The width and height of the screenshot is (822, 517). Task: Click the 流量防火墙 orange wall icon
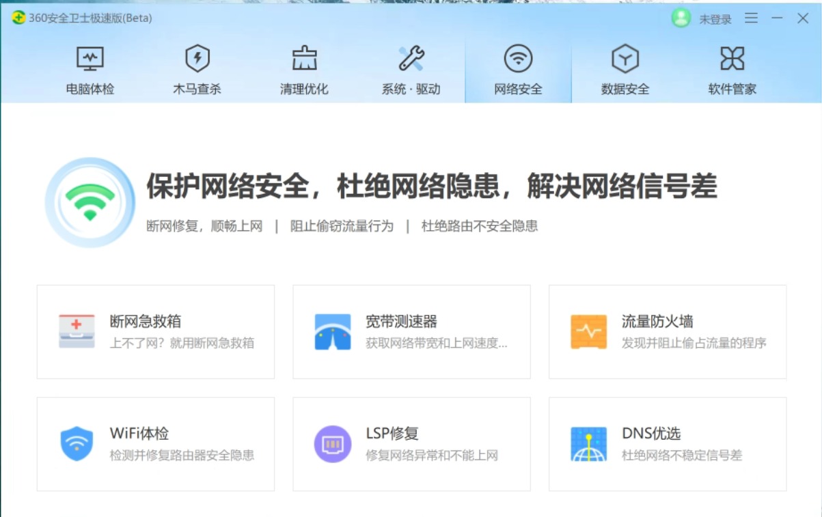click(588, 332)
